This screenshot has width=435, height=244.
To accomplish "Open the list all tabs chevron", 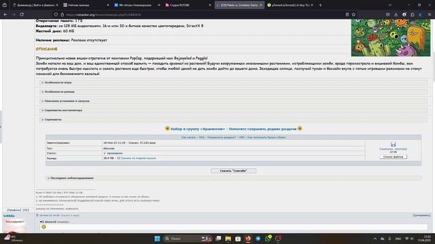I will (x=390, y=5).
